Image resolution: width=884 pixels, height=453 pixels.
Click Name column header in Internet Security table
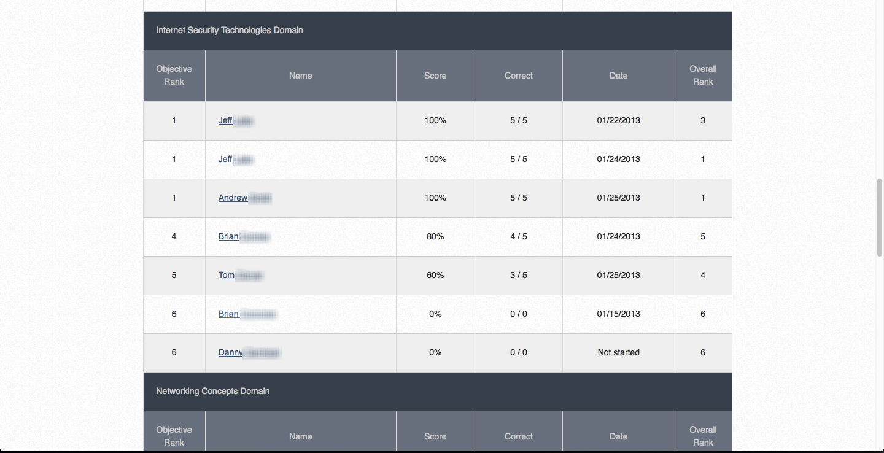301,75
